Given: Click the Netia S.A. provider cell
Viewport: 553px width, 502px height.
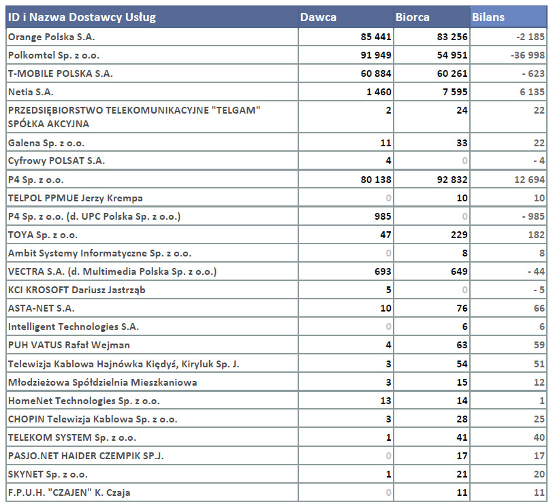Looking at the screenshot, I should 31,92.
